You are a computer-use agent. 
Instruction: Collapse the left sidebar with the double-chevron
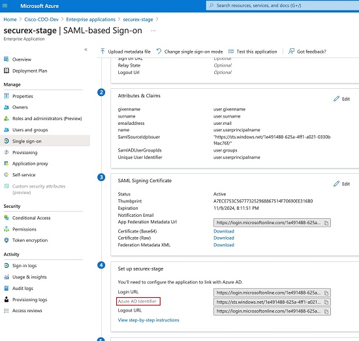(x=86, y=50)
